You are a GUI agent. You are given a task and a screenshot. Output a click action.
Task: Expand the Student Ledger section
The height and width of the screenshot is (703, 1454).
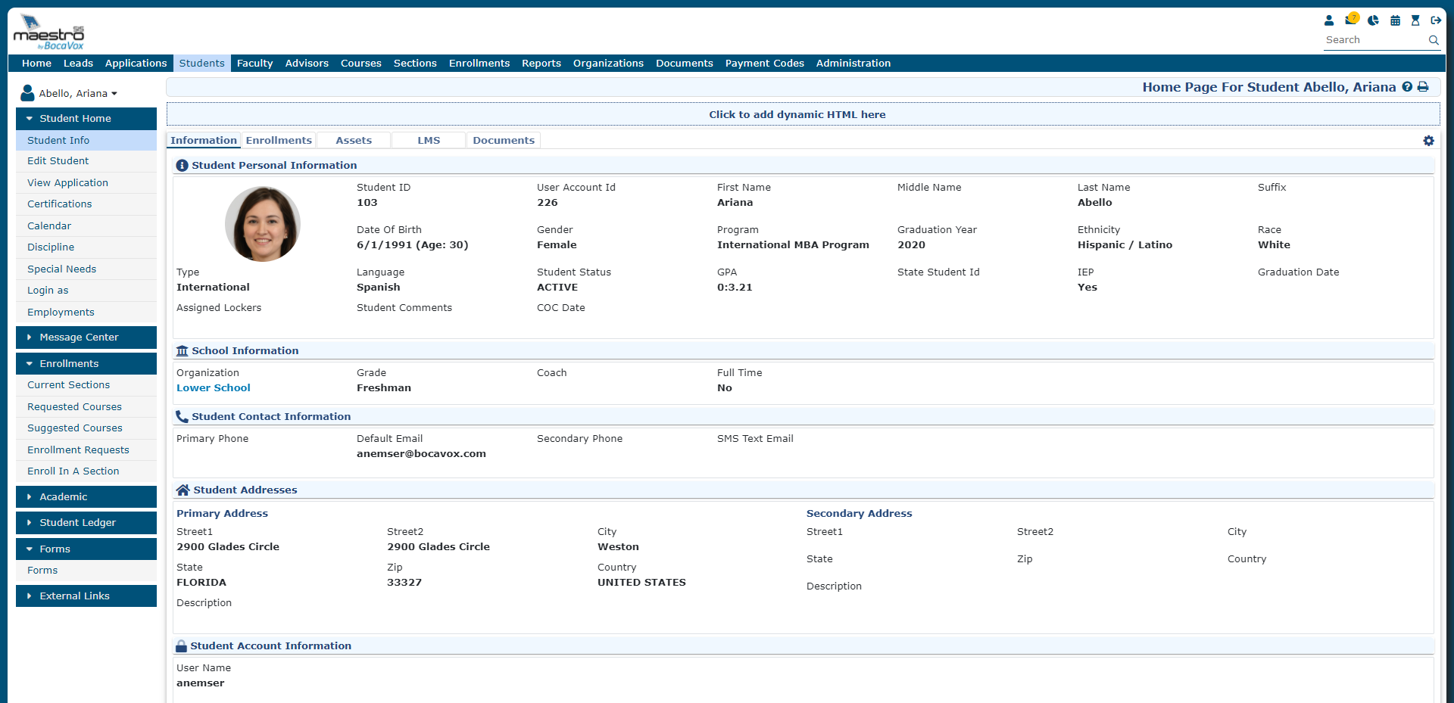pos(86,523)
